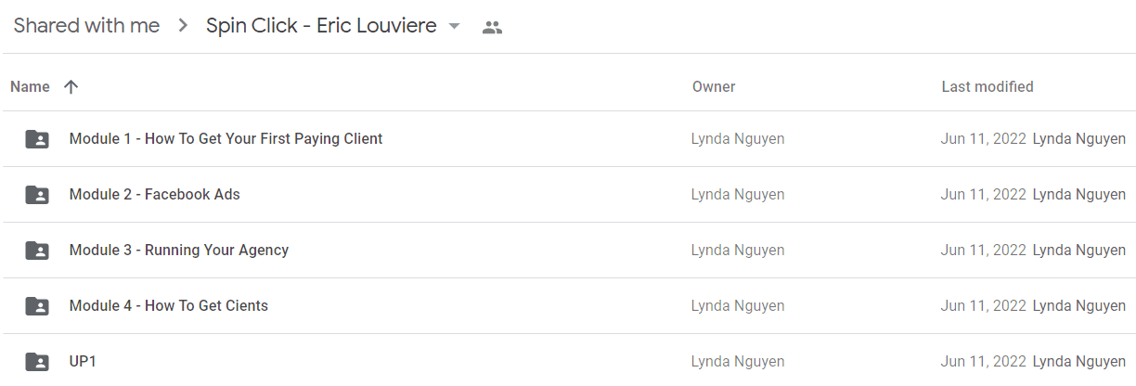Reverse sort order with the Name arrow
The width and height of the screenshot is (1136, 386).
[x=71, y=86]
